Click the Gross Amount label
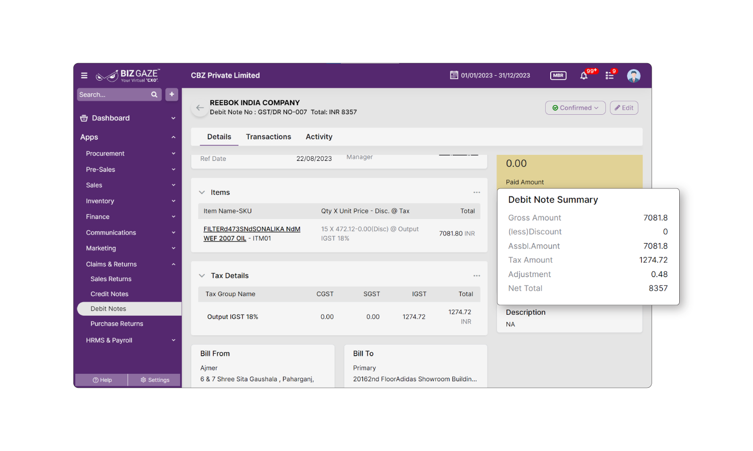Viewport: 753px width, 451px height. pos(535,218)
